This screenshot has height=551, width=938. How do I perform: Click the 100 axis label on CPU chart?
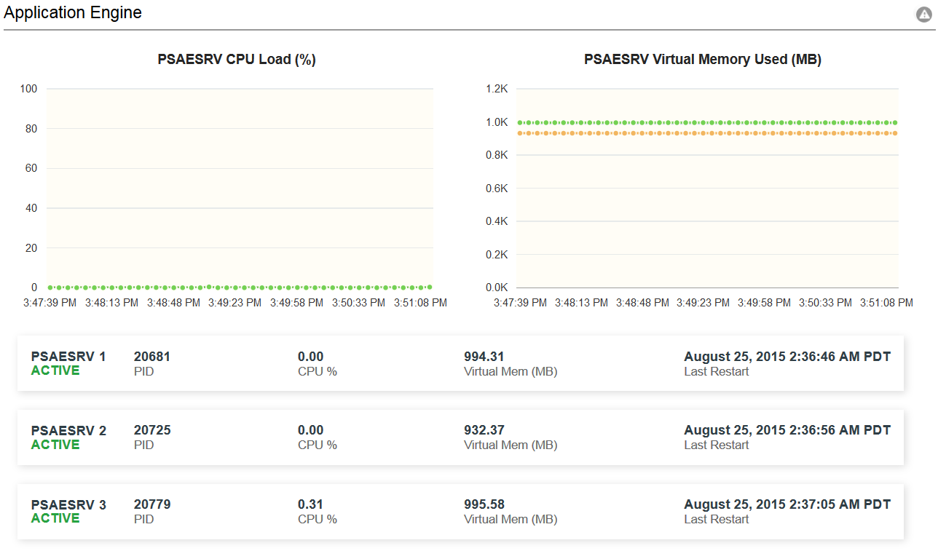[x=29, y=89]
